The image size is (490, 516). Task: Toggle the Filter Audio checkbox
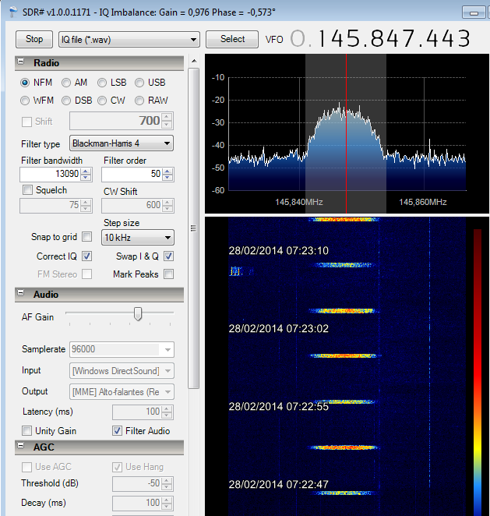118,431
